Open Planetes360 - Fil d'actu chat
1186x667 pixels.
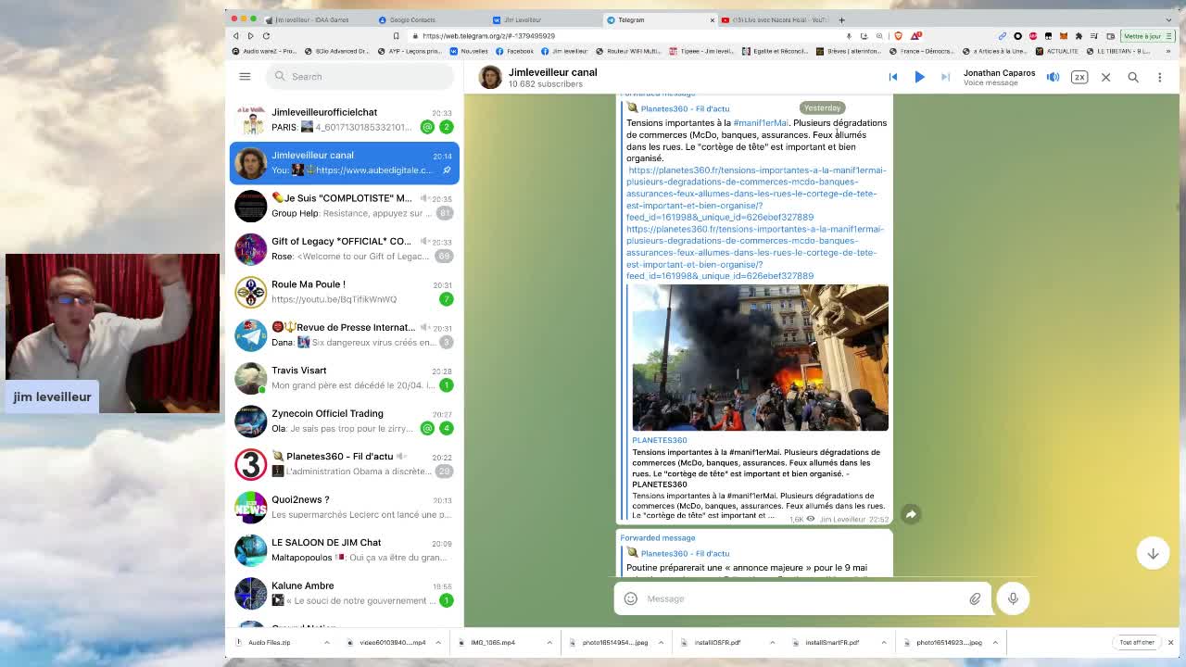pos(345,464)
